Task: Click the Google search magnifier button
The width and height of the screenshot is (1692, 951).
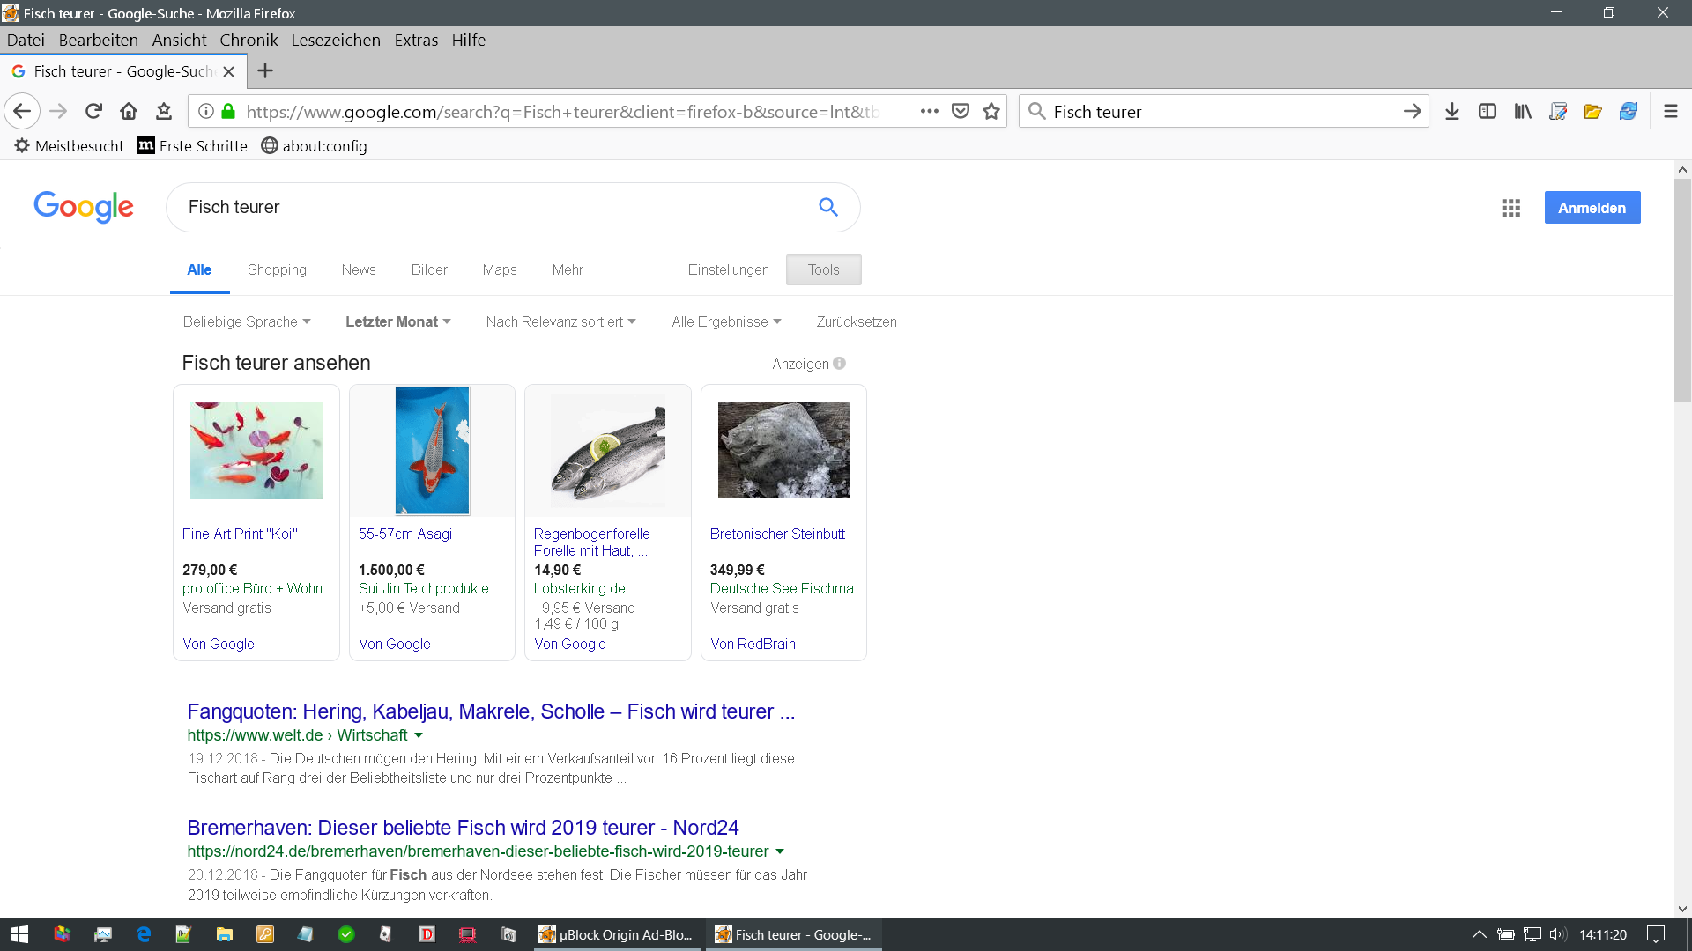Action: 827,207
